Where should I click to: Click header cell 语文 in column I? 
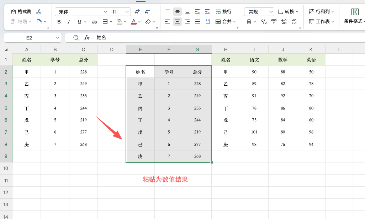pyautogui.click(x=254, y=60)
